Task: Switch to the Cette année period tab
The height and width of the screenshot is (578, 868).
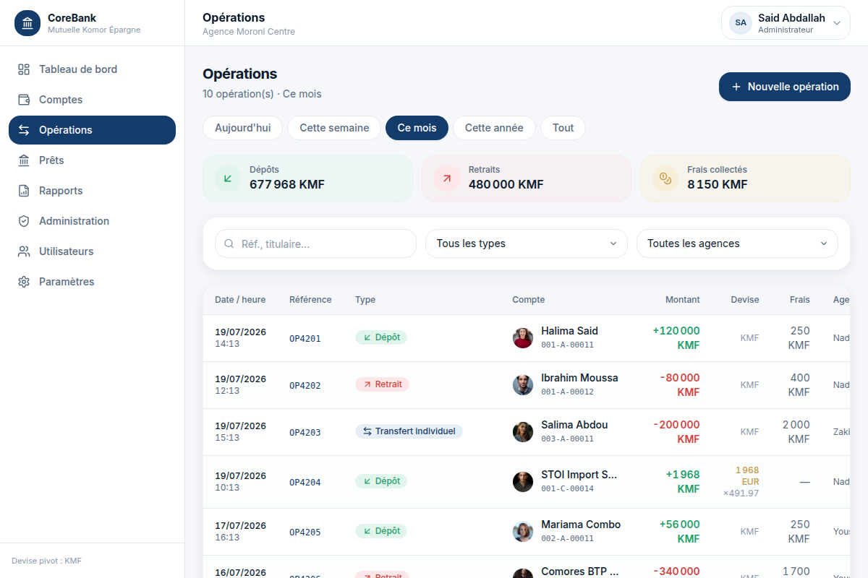Action: [x=494, y=128]
